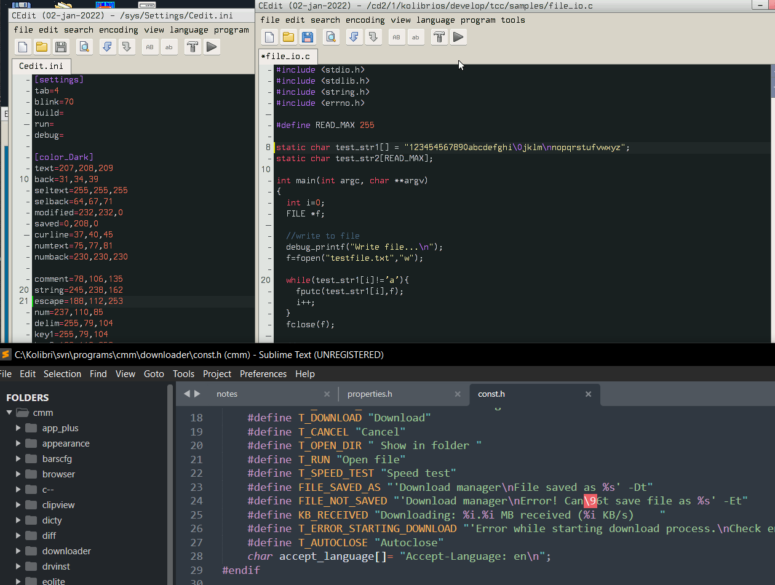Click uppercase AB icon in Cedit.ini window
Image resolution: width=775 pixels, height=585 pixels.
(x=150, y=47)
